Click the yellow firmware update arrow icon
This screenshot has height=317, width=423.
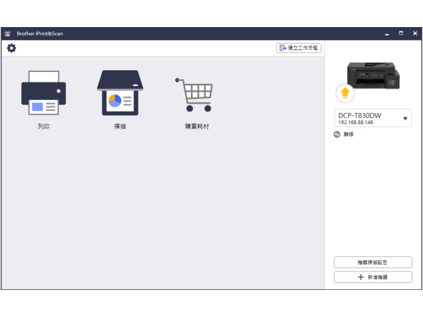pyautogui.click(x=345, y=93)
